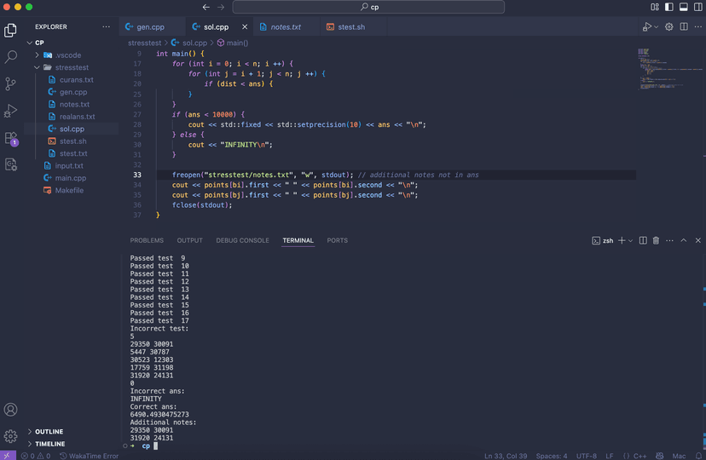This screenshot has width=706, height=460.
Task: Switch to the notes.txt editor tab
Action: click(x=286, y=27)
